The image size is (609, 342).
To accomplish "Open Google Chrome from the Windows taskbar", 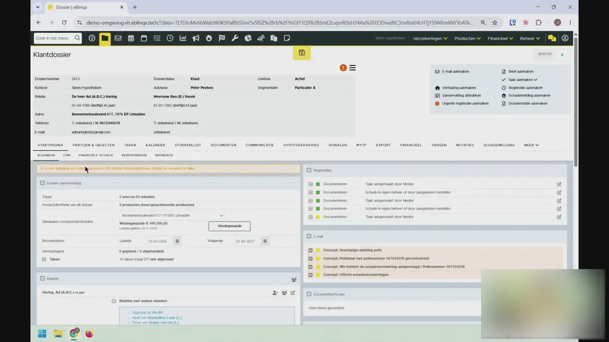I will click(74, 333).
